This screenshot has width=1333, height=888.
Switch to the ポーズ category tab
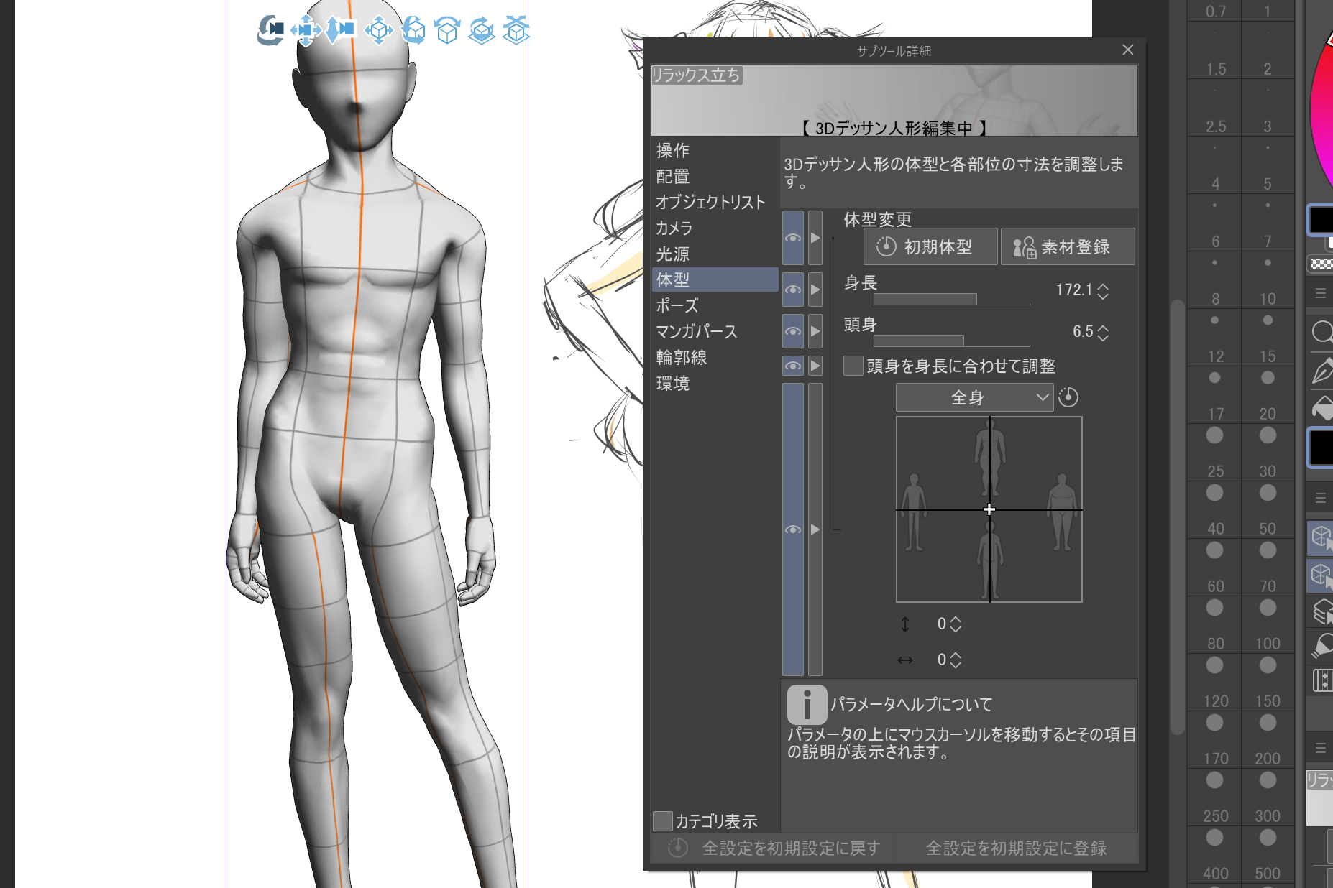click(676, 305)
